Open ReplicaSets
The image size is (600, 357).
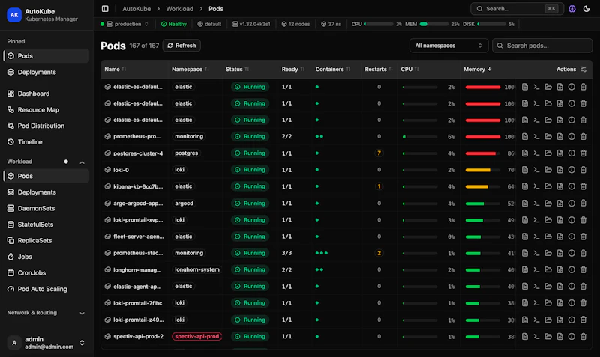(46, 240)
